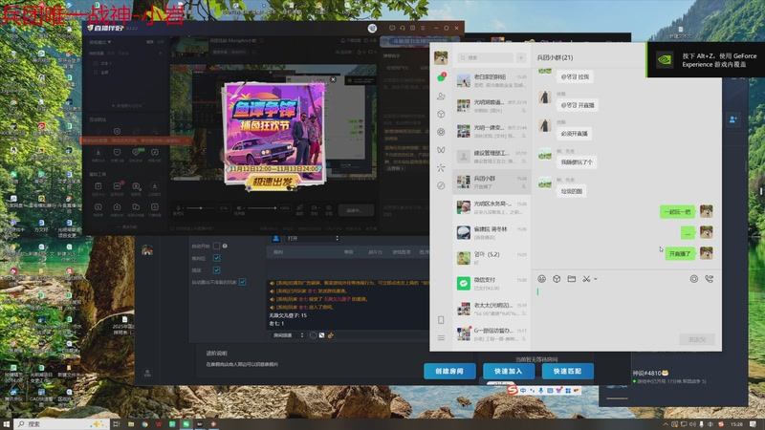The width and height of the screenshot is (765, 430).
Task: Open the WeChat icon on Windows taskbar
Action: click(x=186, y=424)
